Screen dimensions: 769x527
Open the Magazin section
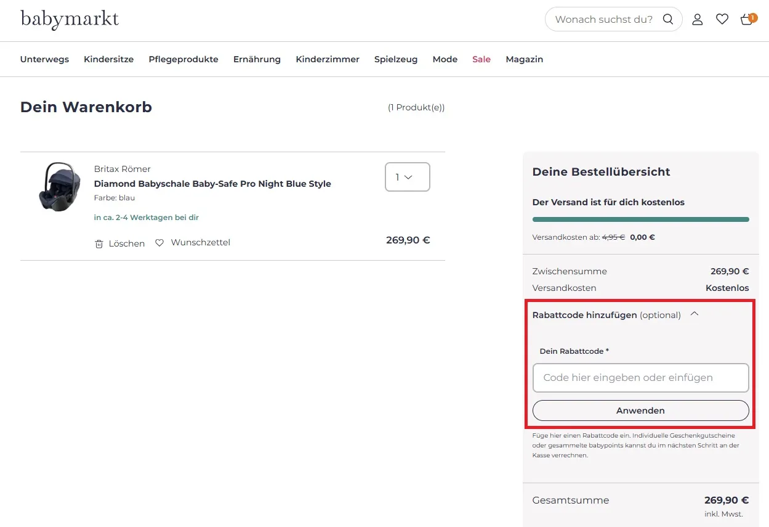pyautogui.click(x=524, y=59)
